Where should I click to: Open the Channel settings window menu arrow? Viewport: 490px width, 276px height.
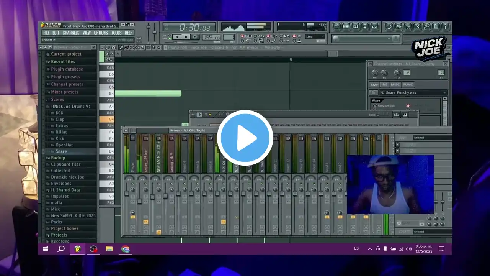[x=371, y=64]
